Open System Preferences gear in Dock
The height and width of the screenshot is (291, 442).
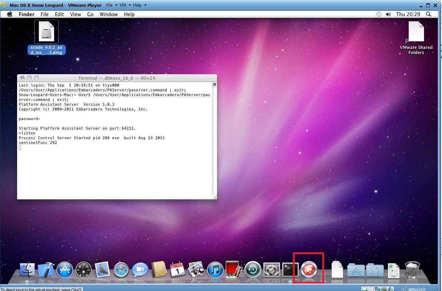click(x=271, y=270)
